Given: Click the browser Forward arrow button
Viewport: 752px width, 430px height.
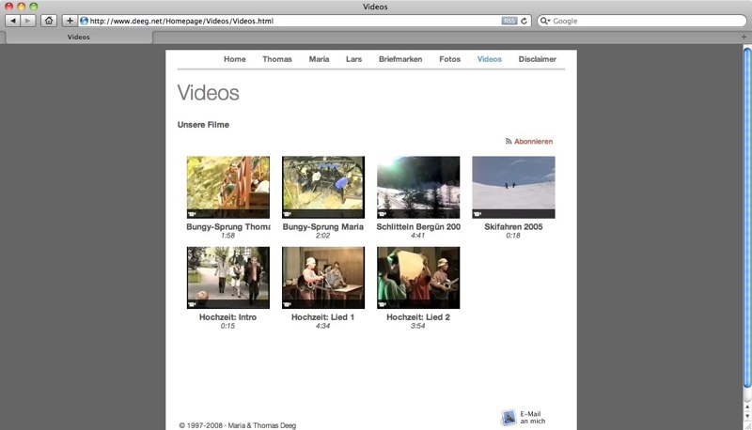Looking at the screenshot, I should point(29,21).
